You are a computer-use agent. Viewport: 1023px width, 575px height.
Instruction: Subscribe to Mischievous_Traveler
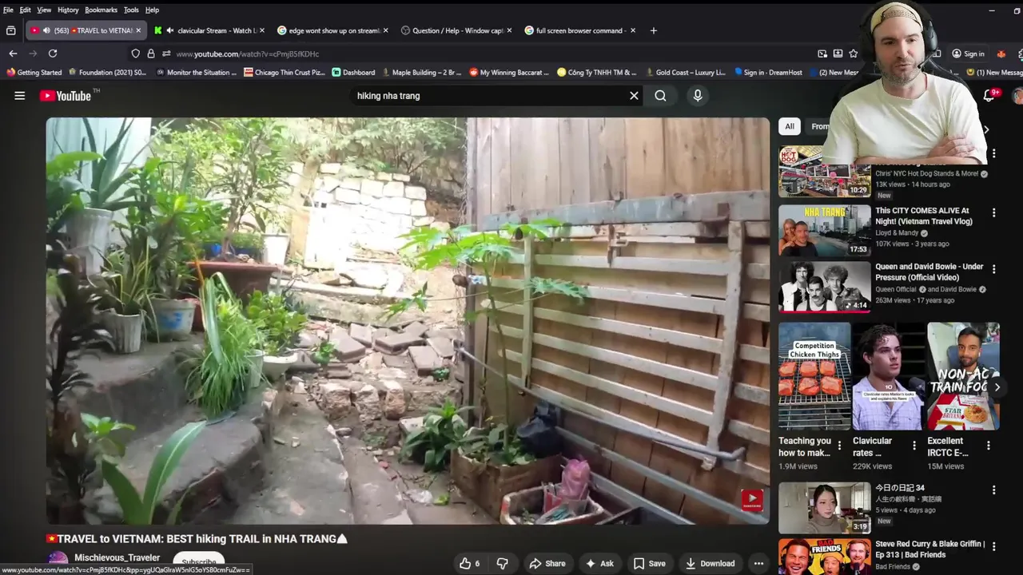199,561
